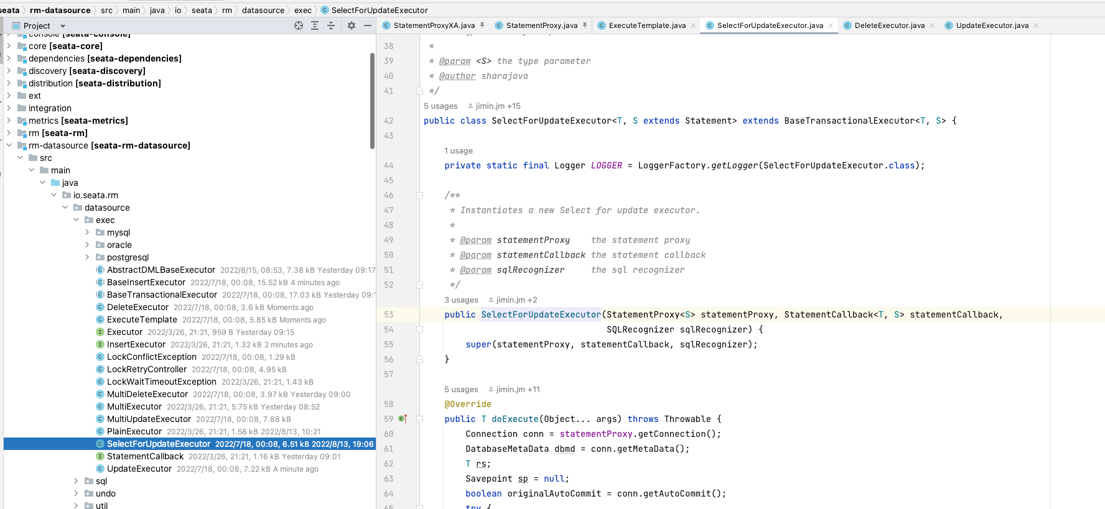
Task: Click 'jimin.jm +11' author hint
Action: [514, 390]
